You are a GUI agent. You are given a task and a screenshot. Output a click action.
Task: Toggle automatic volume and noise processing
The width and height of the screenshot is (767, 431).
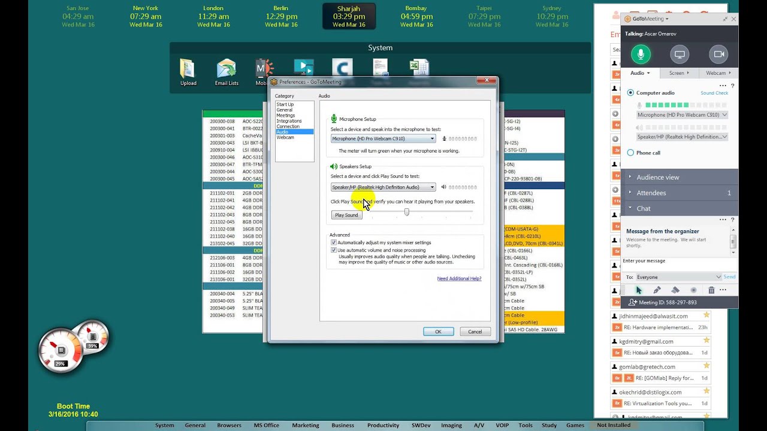(x=334, y=250)
